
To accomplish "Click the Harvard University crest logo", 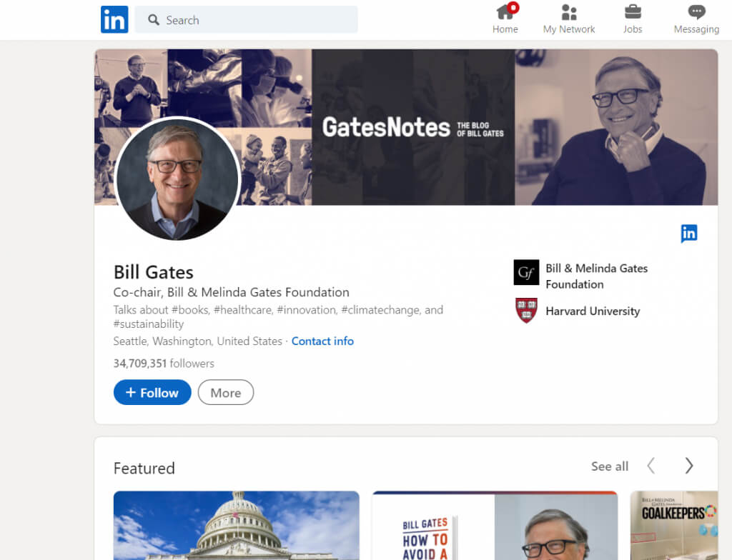I will (526, 310).
